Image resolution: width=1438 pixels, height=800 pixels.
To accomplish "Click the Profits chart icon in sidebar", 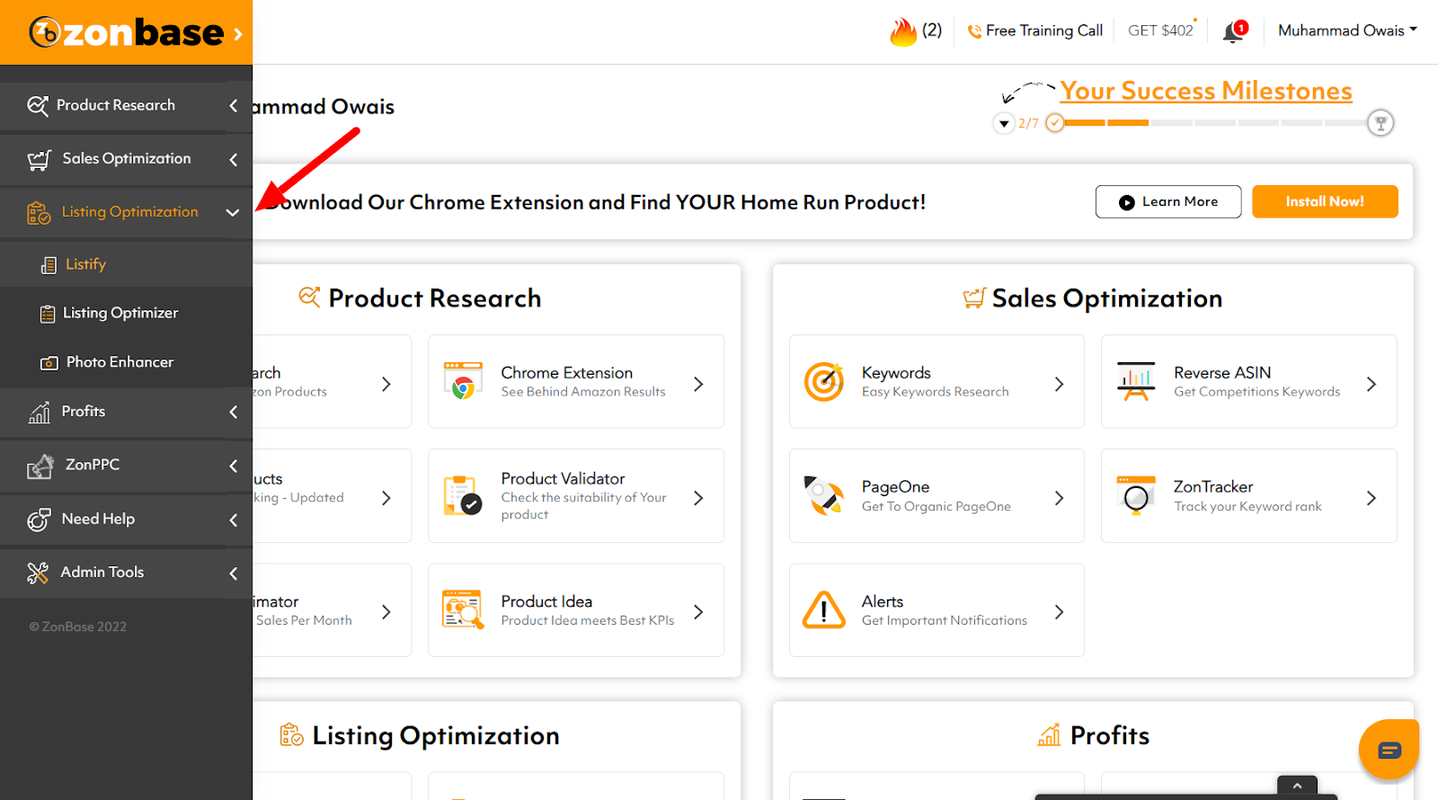I will tap(40, 413).
